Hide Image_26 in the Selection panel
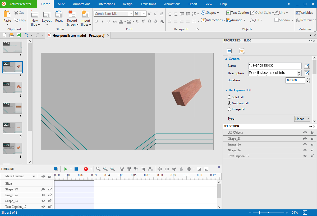The width and height of the screenshot is (317, 216). pos(305,144)
